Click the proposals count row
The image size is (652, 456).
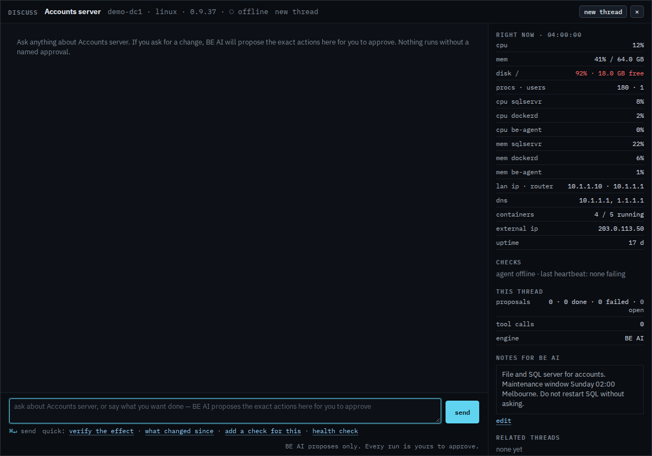click(x=570, y=306)
